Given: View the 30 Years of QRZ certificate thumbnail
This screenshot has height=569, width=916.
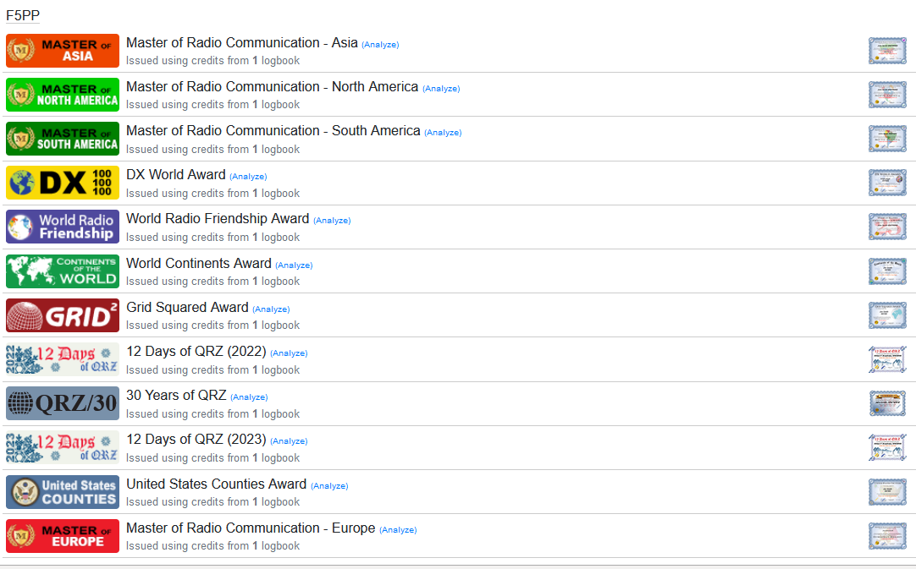Looking at the screenshot, I should 886,403.
